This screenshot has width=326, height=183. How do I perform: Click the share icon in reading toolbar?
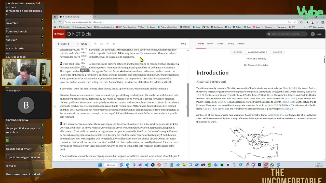[114, 44]
